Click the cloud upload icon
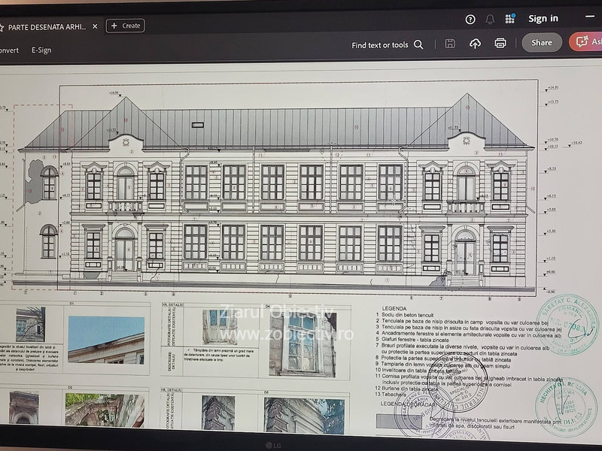This screenshot has width=602, height=451. coord(475,44)
